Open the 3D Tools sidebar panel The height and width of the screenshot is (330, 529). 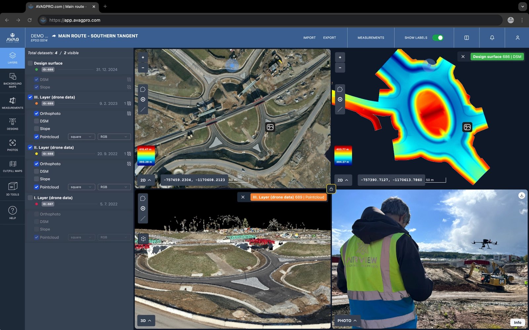coord(13,189)
